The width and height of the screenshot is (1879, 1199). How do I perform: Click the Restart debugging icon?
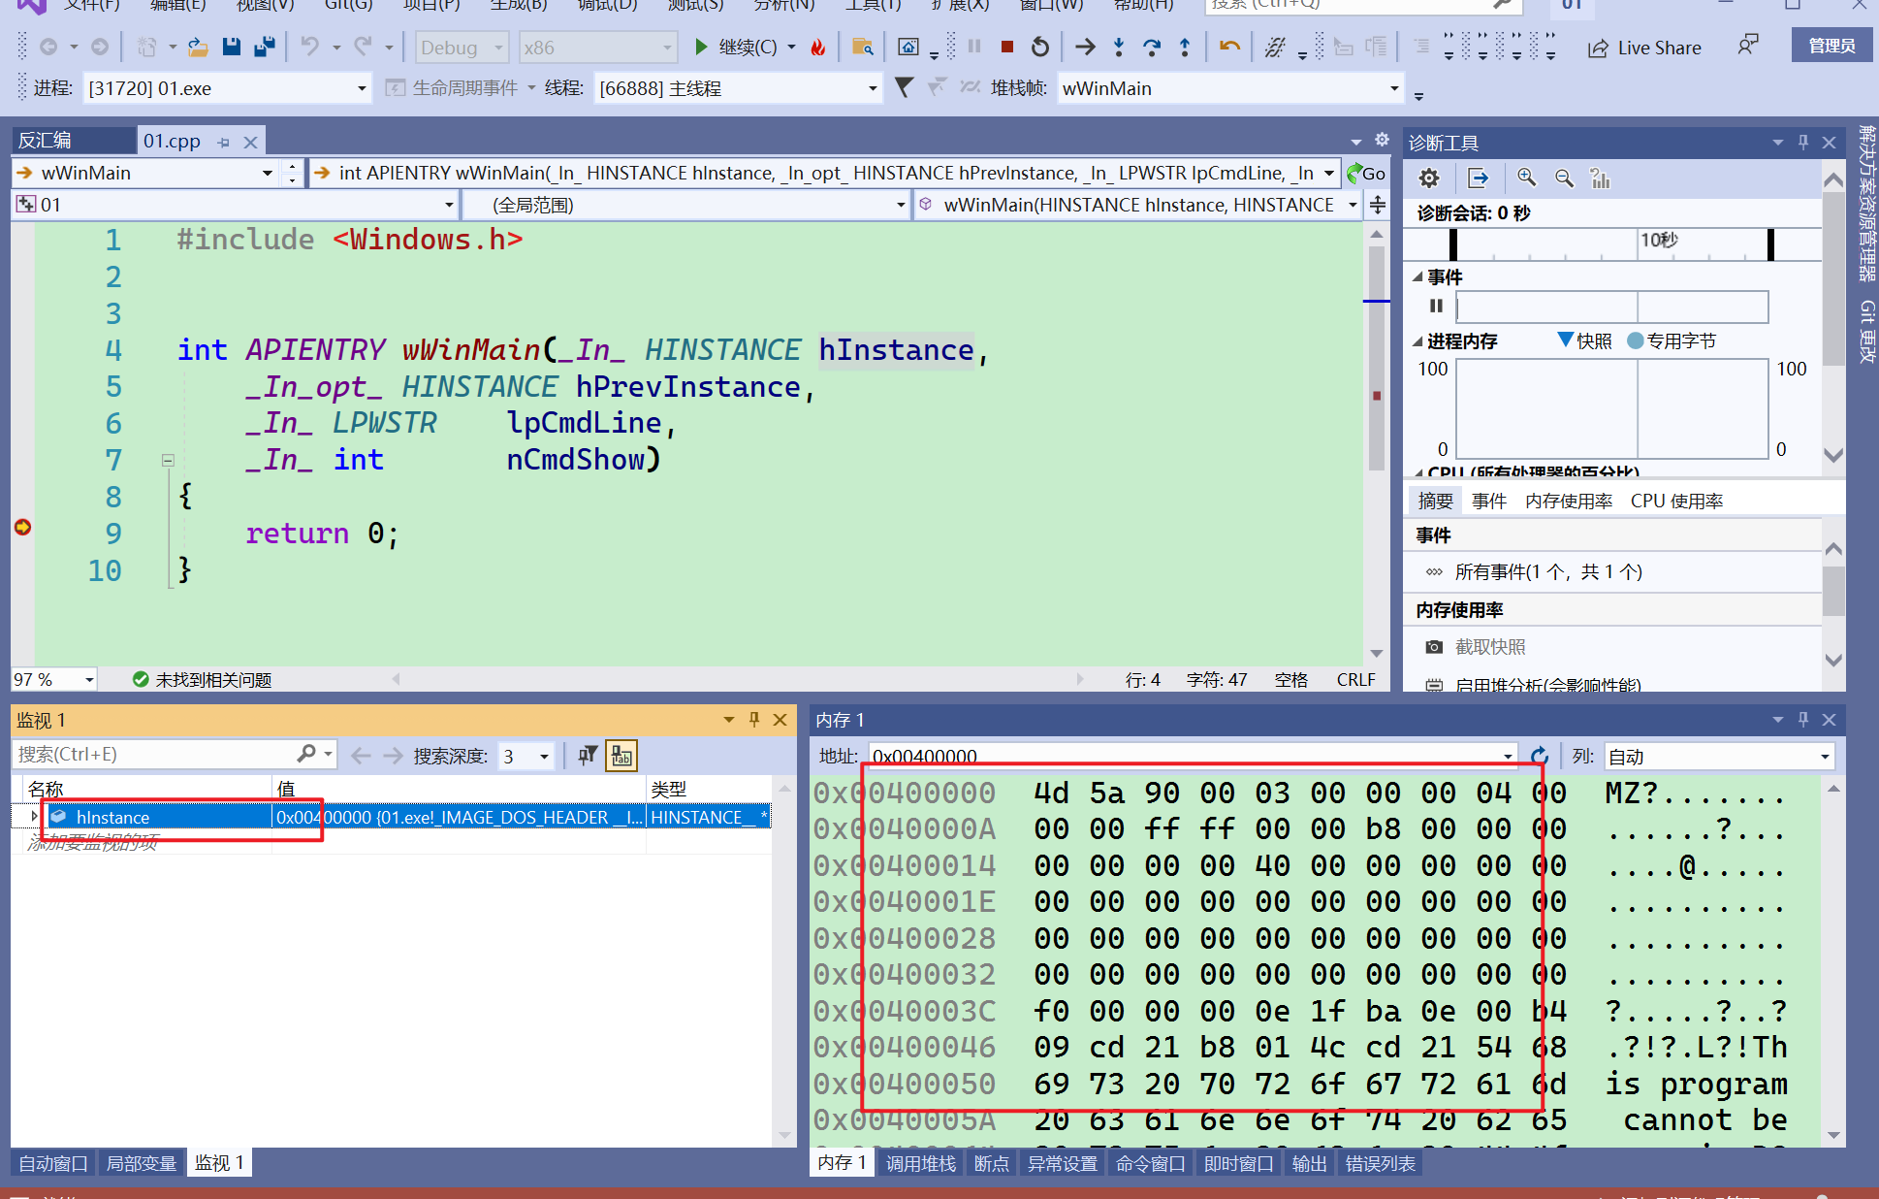[1040, 47]
